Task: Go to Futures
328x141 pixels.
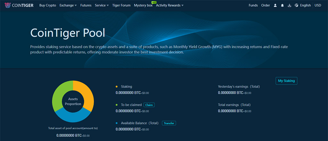Action: [86, 5]
